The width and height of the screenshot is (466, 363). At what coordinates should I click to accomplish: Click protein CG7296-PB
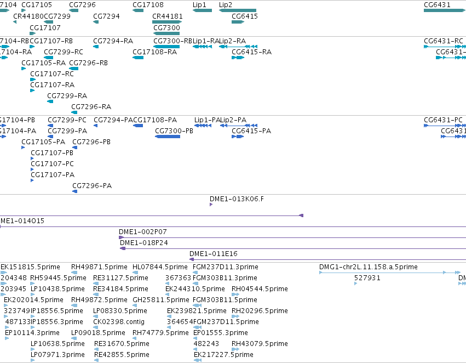pyautogui.click(x=91, y=142)
